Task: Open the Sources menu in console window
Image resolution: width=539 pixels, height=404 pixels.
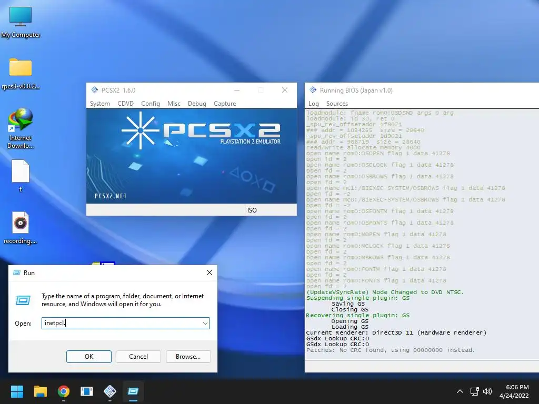Action: point(337,104)
